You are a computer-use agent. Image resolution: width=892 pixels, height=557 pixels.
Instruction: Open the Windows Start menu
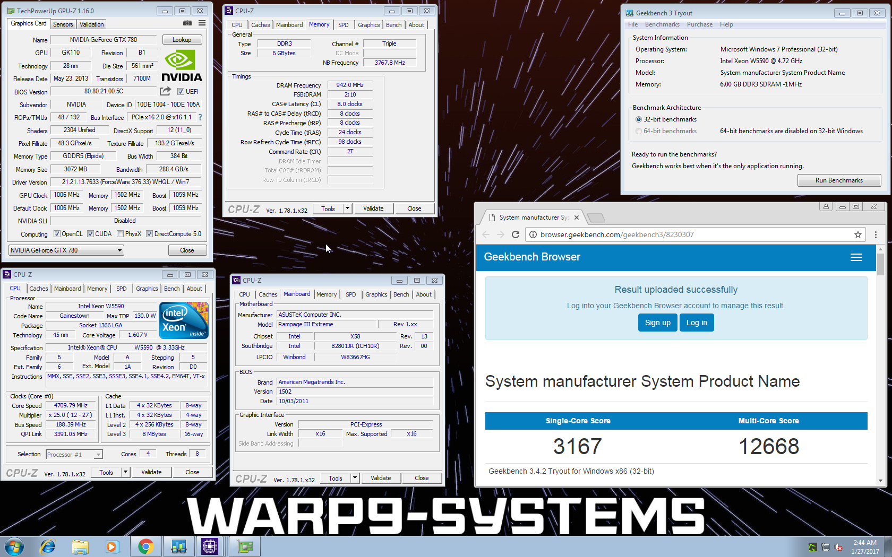tap(14, 546)
